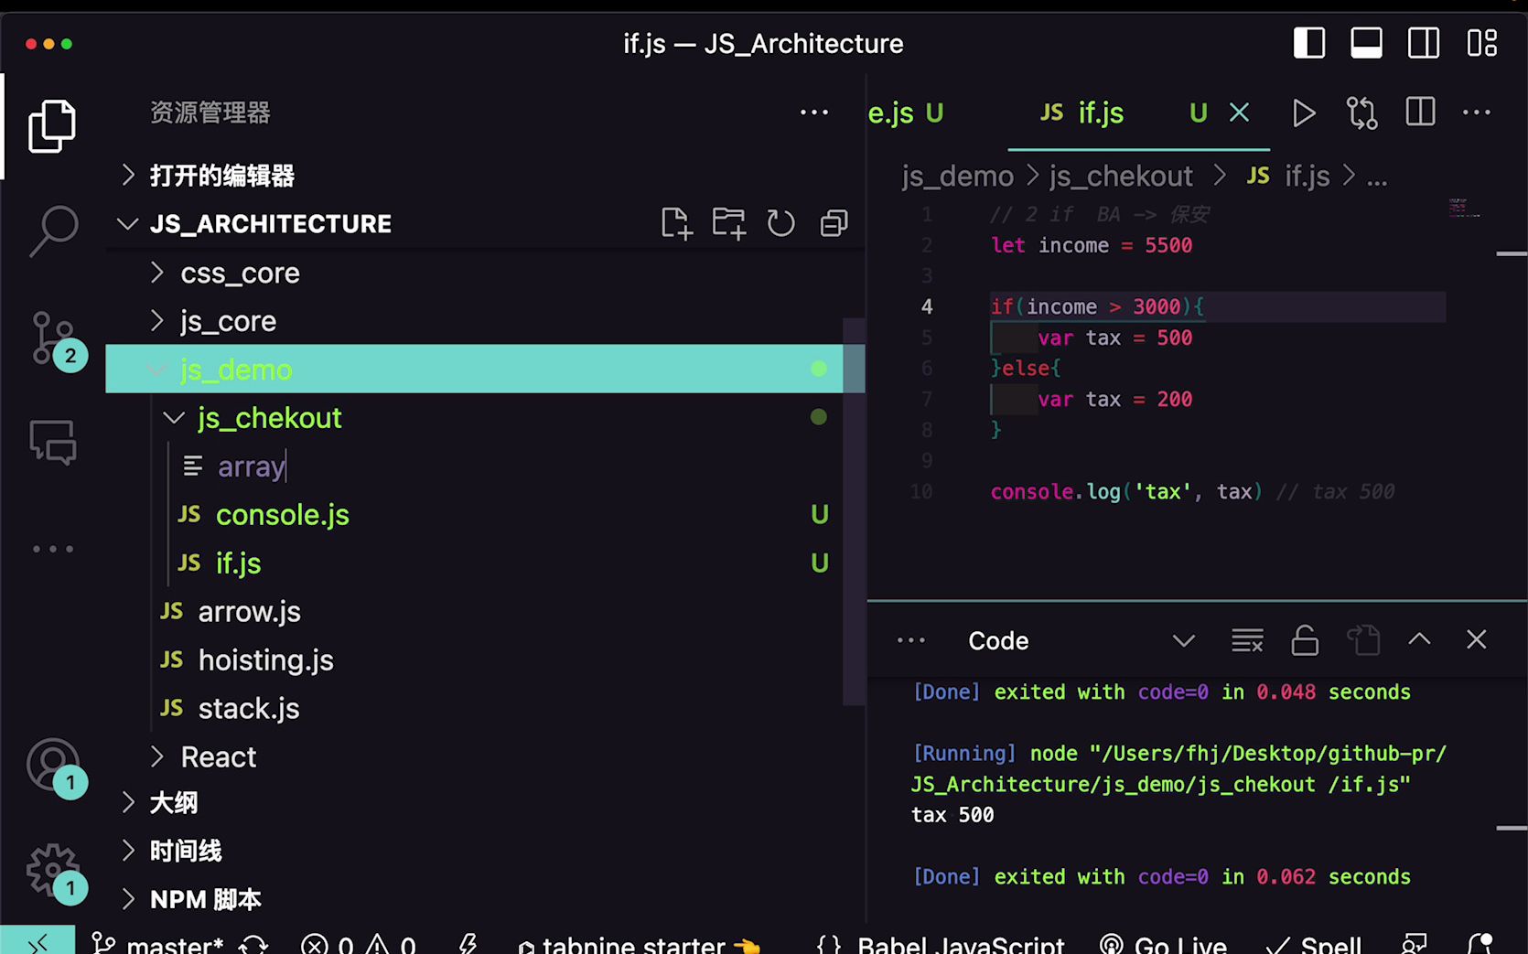Select js_demo in the breadcrumb

(957, 176)
